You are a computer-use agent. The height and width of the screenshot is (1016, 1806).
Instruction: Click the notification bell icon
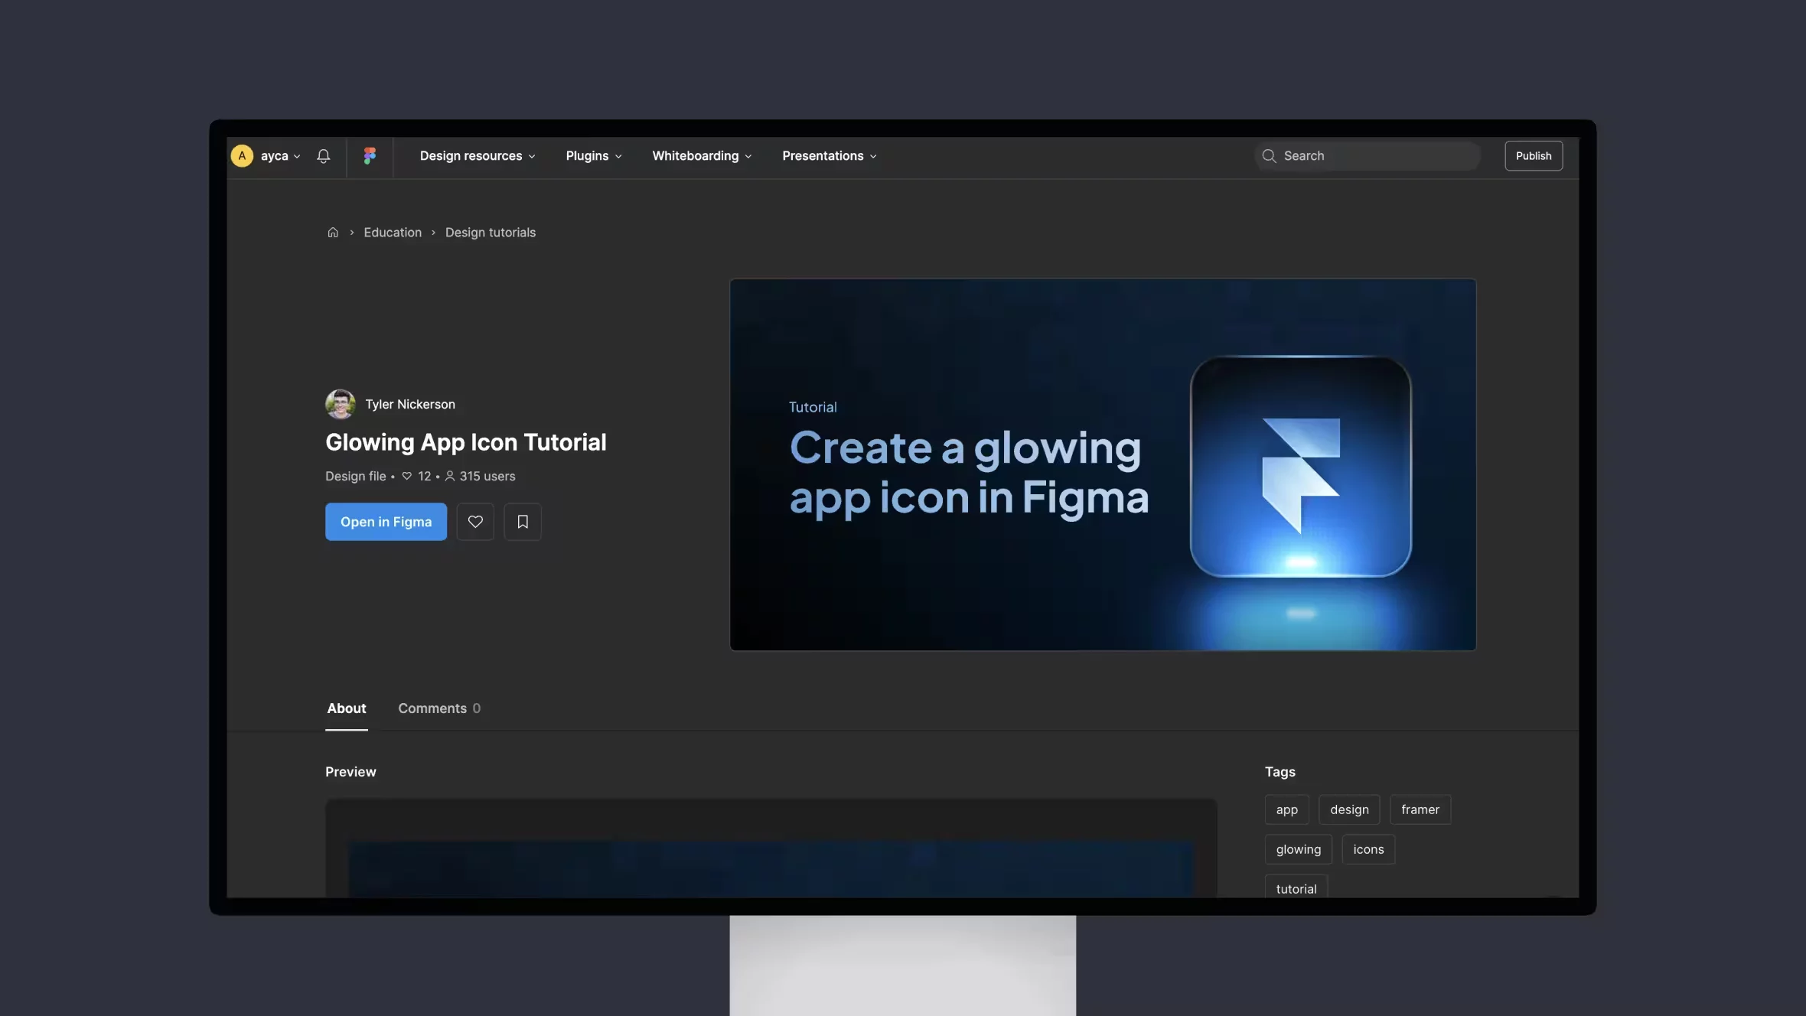point(324,155)
